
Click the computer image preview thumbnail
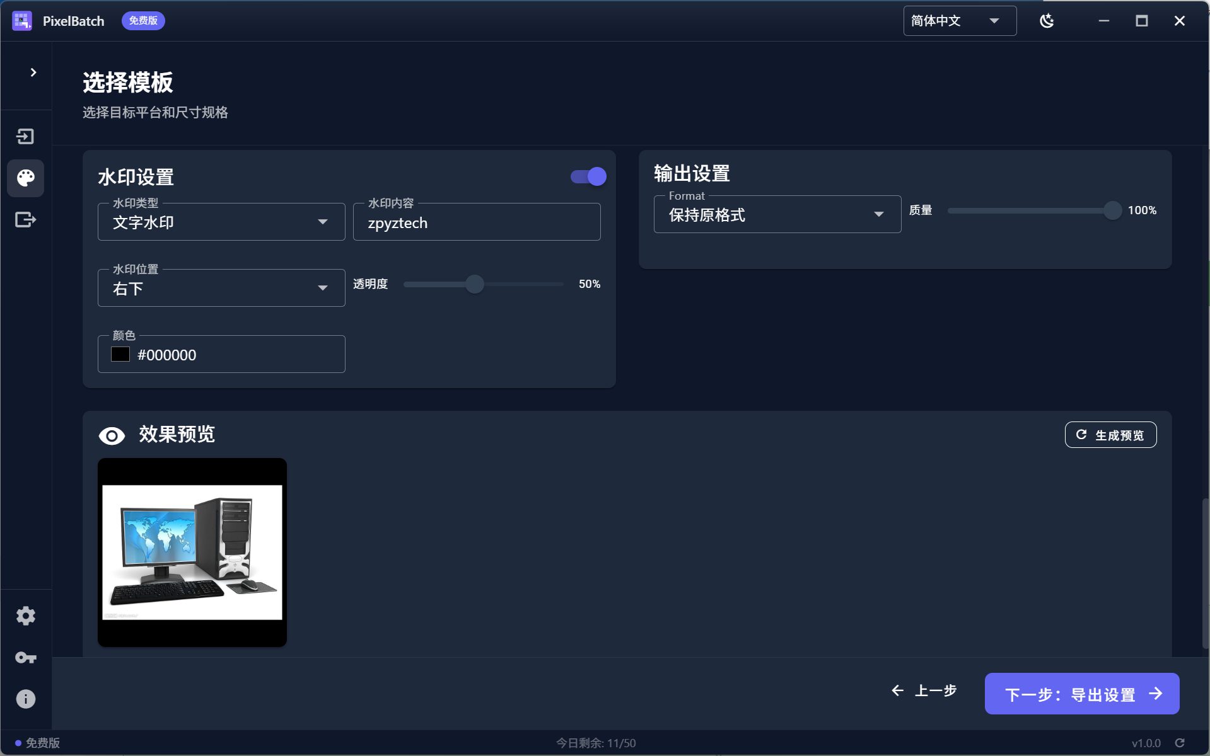pyautogui.click(x=192, y=552)
